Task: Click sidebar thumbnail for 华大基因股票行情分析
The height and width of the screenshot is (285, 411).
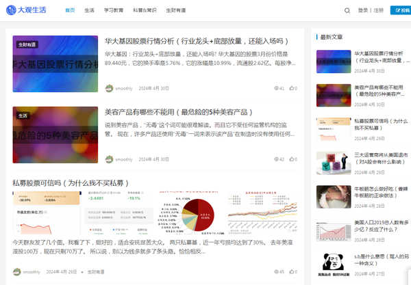Action: (334, 62)
